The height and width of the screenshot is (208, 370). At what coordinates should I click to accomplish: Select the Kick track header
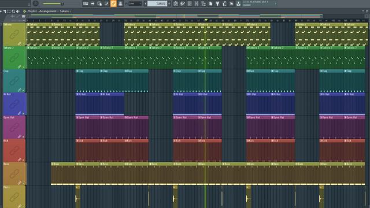[14, 150]
